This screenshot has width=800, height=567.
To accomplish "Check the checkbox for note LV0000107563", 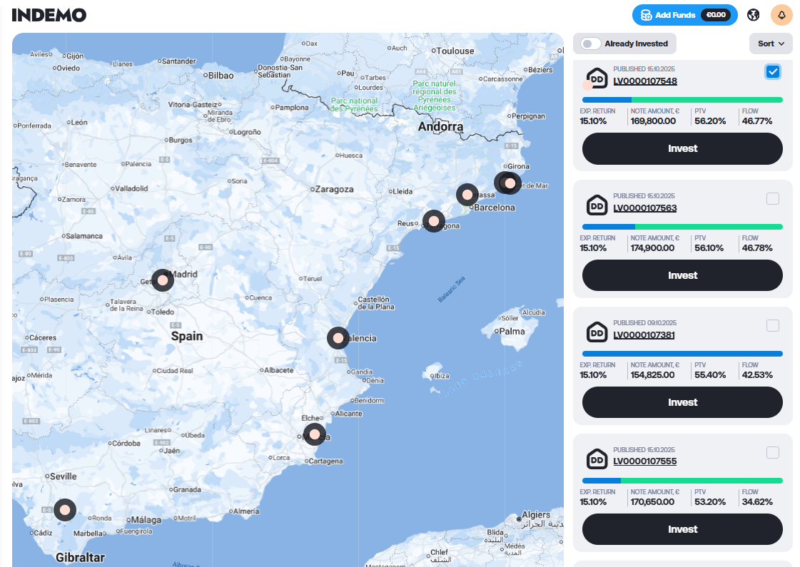I will pos(772,199).
